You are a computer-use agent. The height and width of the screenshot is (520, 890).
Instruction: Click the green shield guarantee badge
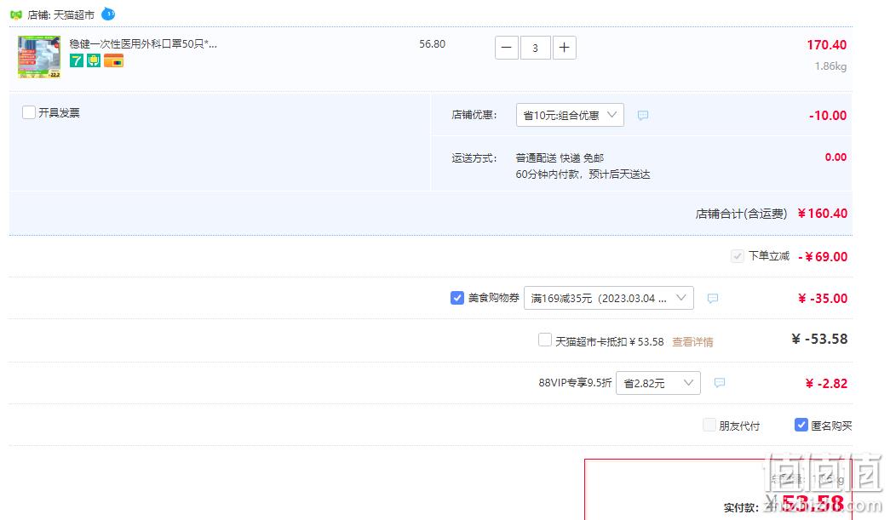pyautogui.click(x=94, y=60)
